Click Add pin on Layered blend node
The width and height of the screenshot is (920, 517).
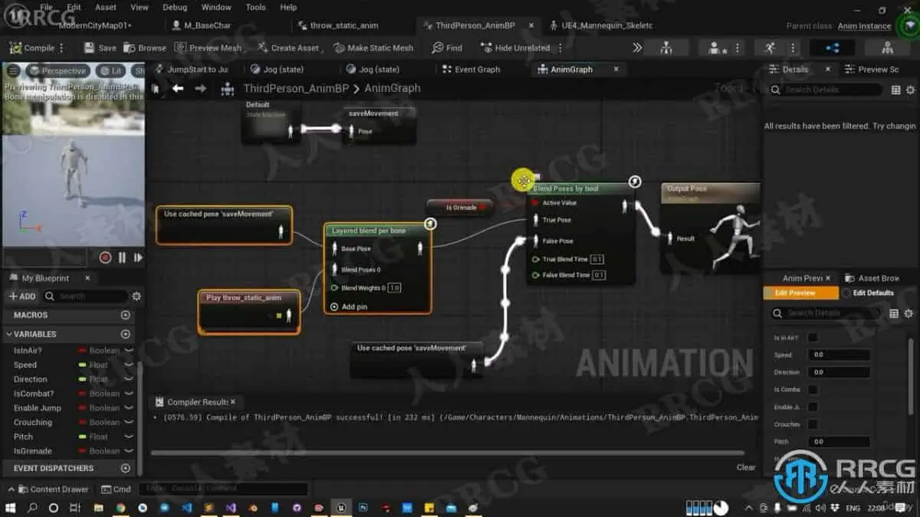coord(349,306)
